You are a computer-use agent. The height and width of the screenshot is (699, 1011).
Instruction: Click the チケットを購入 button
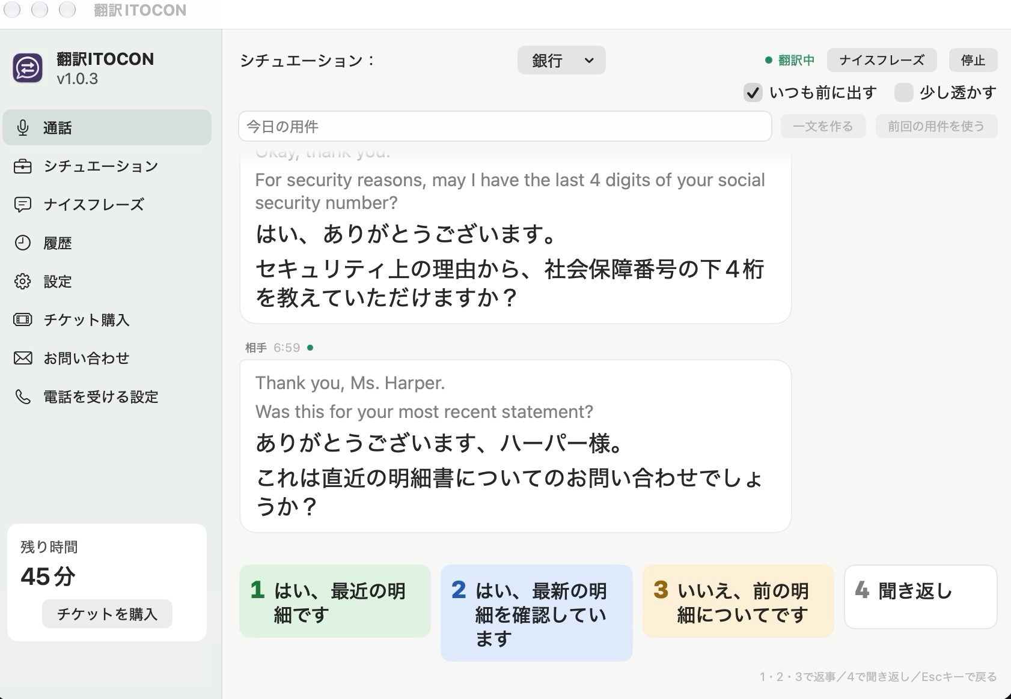point(107,614)
